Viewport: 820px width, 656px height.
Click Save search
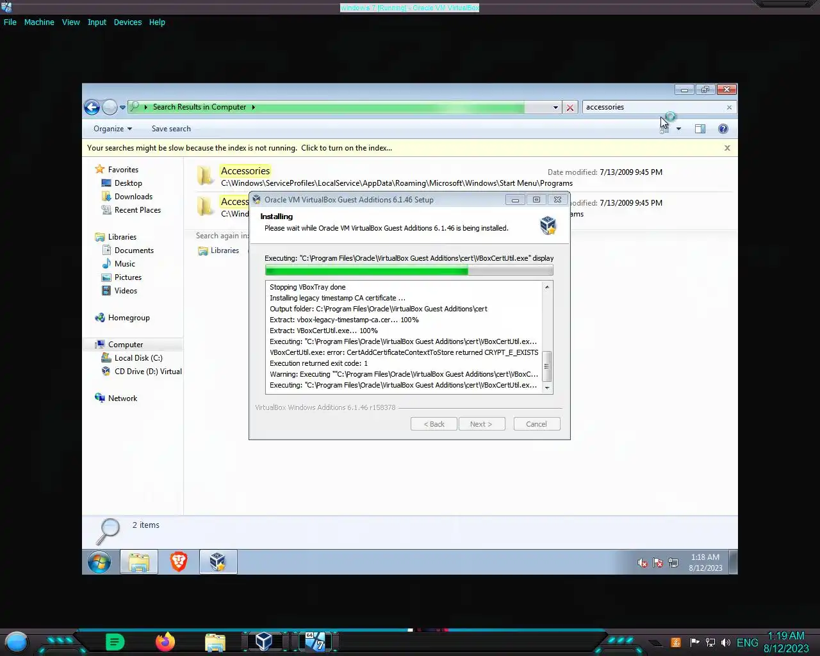pos(171,129)
